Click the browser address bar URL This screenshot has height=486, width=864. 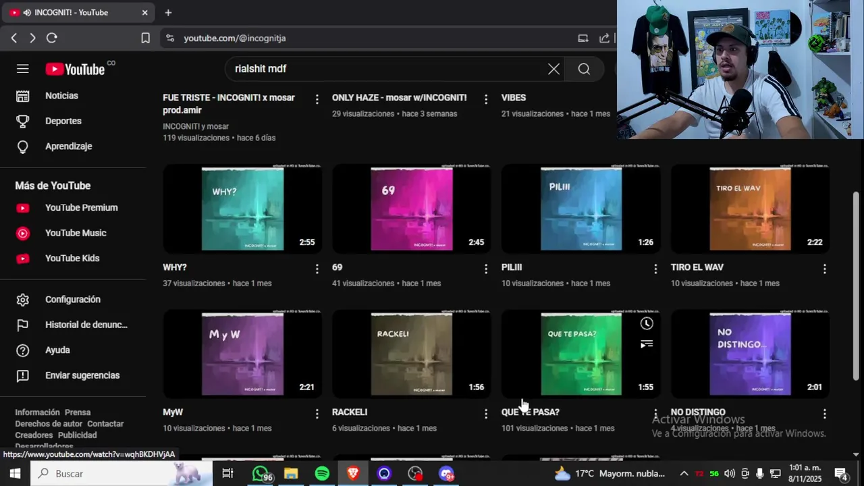click(235, 38)
